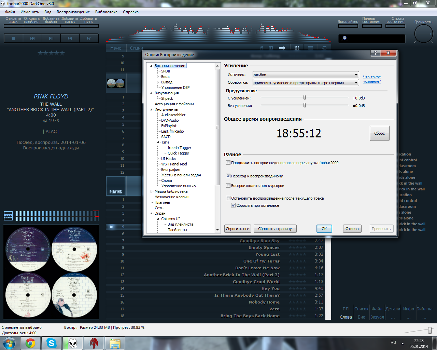Enable 'Остановить воспроизведение после текущего трека'
Viewport: 437px width, 350px height.
[228, 198]
